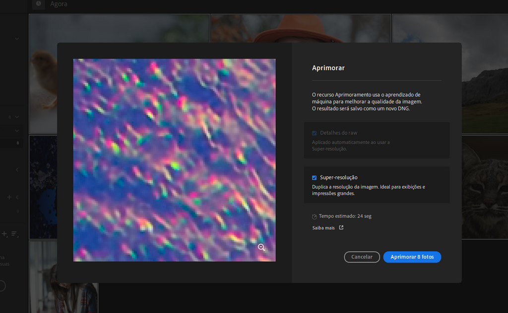This screenshot has width=508, height=313.
Task: Open the Saiba mais link
Action: coord(323,228)
